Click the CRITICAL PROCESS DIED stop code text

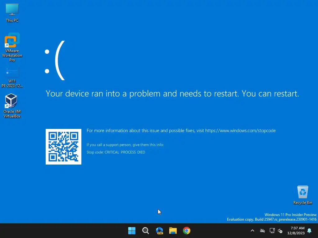point(125,152)
